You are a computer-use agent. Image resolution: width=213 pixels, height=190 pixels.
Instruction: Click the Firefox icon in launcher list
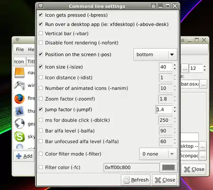(x=19, y=99)
